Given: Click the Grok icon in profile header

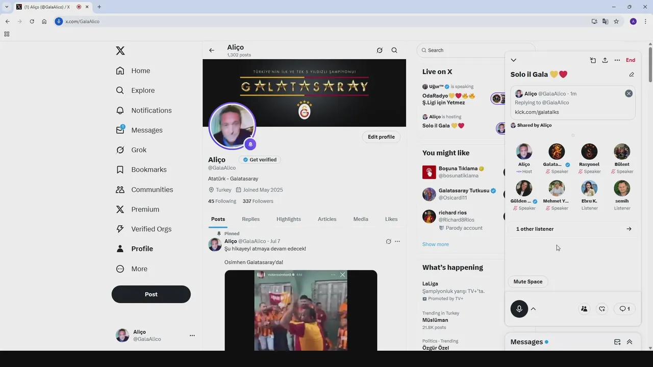Looking at the screenshot, I should pyautogui.click(x=380, y=50).
